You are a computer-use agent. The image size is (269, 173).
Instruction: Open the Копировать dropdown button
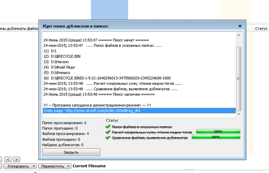(20, 166)
